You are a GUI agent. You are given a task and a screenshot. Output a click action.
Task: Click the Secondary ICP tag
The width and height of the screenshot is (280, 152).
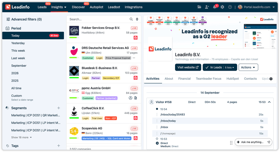tap(111, 78)
